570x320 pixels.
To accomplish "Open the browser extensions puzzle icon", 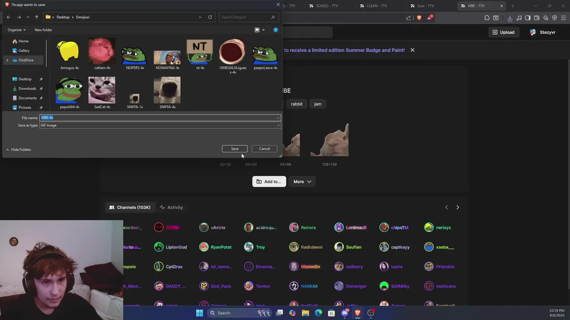I will click(x=487, y=18).
